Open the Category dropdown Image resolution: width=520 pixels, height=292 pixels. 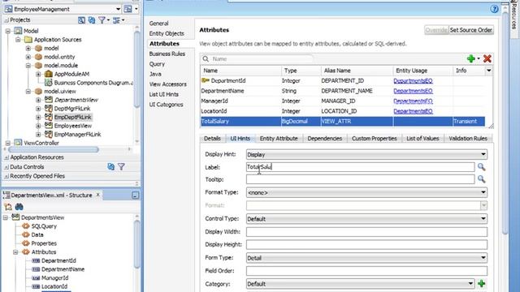click(470, 284)
